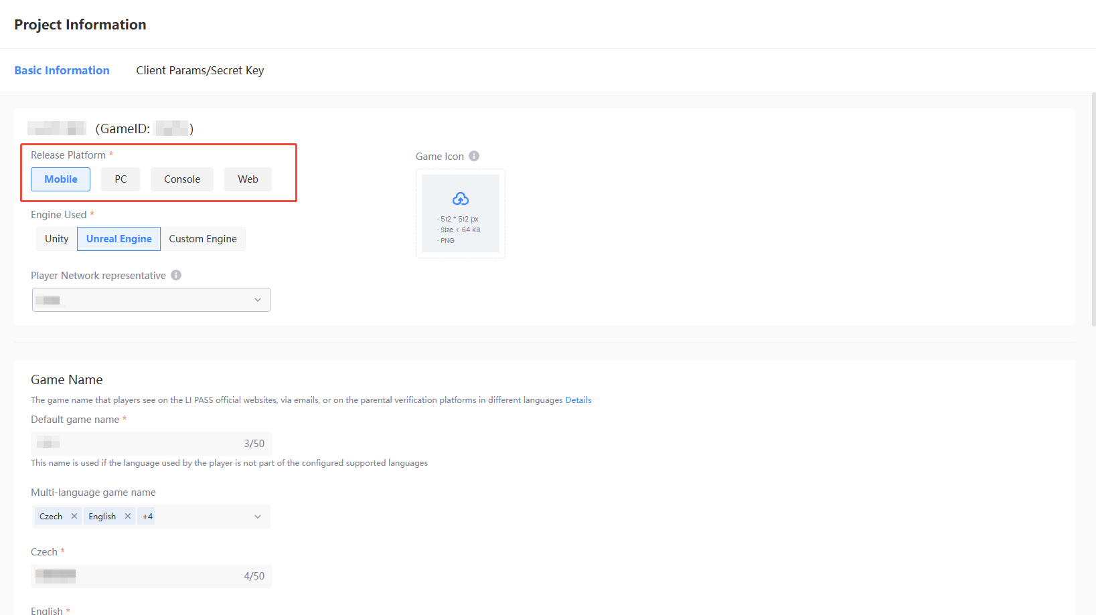Select Web release platform

[248, 179]
